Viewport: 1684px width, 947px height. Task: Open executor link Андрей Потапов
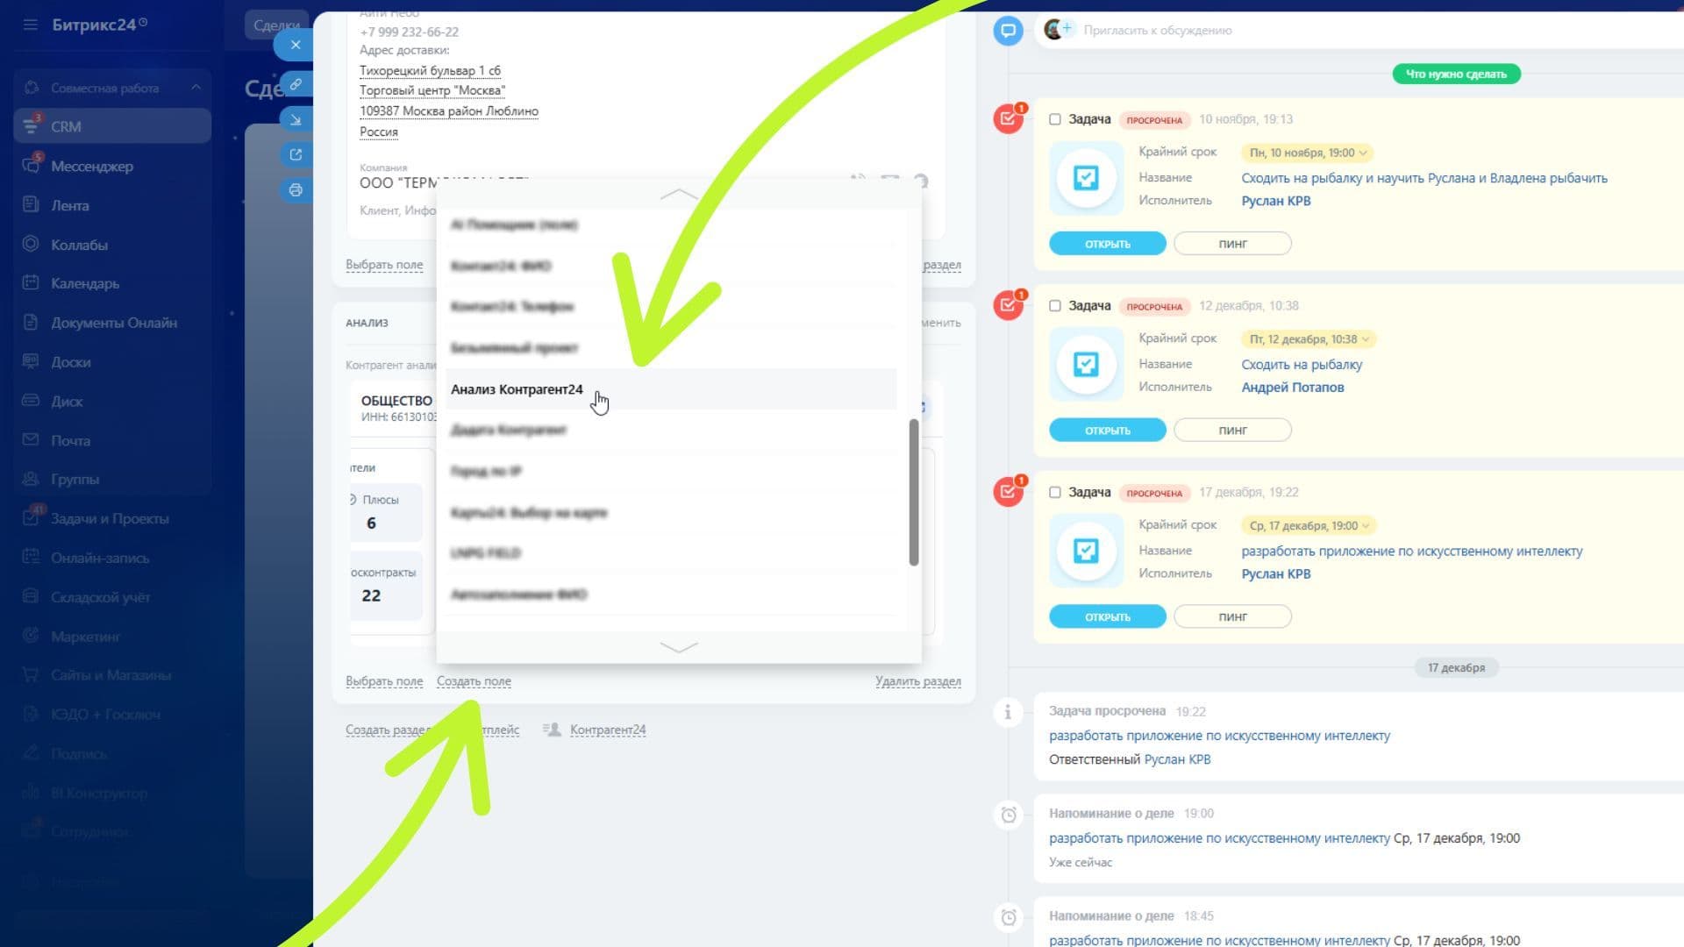(1292, 388)
